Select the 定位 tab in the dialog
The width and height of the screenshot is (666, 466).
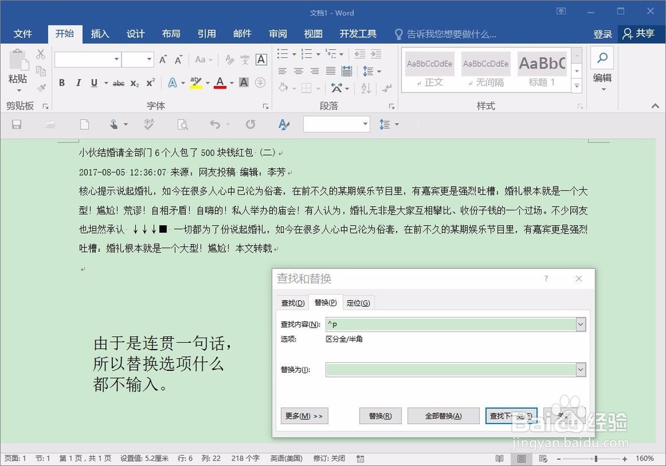358,302
